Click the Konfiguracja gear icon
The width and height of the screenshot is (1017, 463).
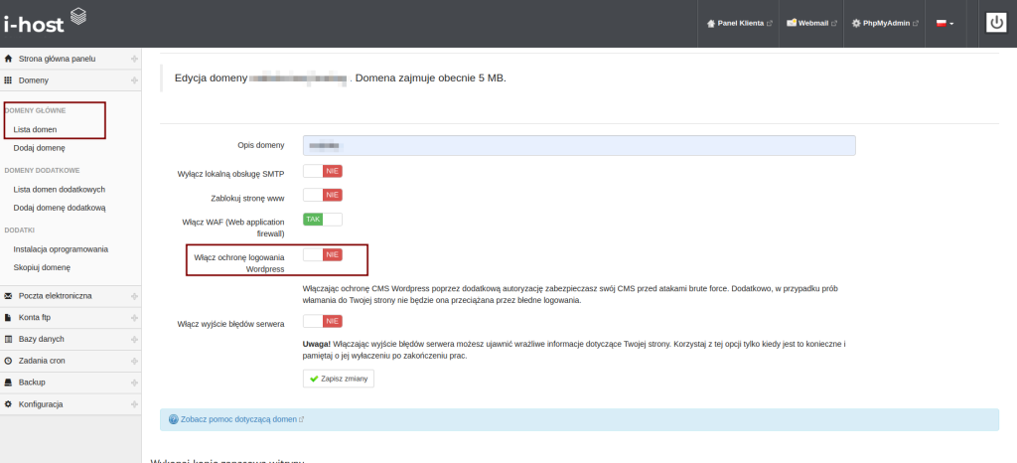pos(9,404)
